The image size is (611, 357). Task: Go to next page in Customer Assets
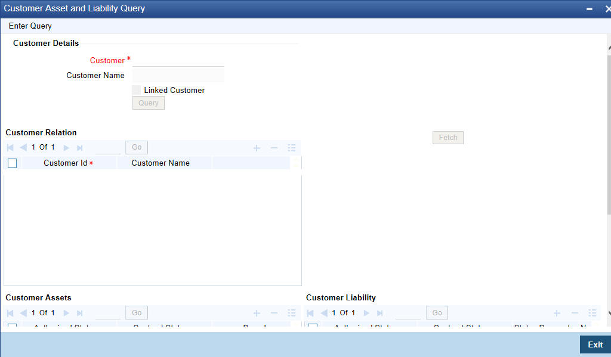pos(66,313)
